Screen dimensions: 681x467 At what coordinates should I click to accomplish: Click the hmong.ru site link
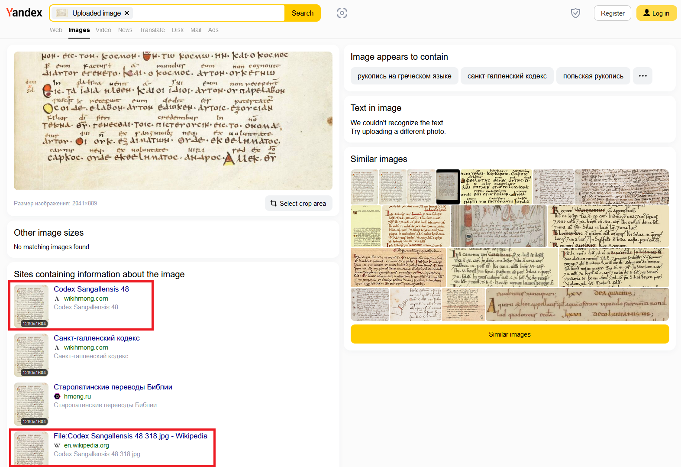(77, 396)
